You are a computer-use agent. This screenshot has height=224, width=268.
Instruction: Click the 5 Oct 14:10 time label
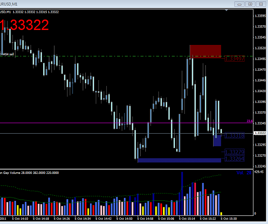20,219
